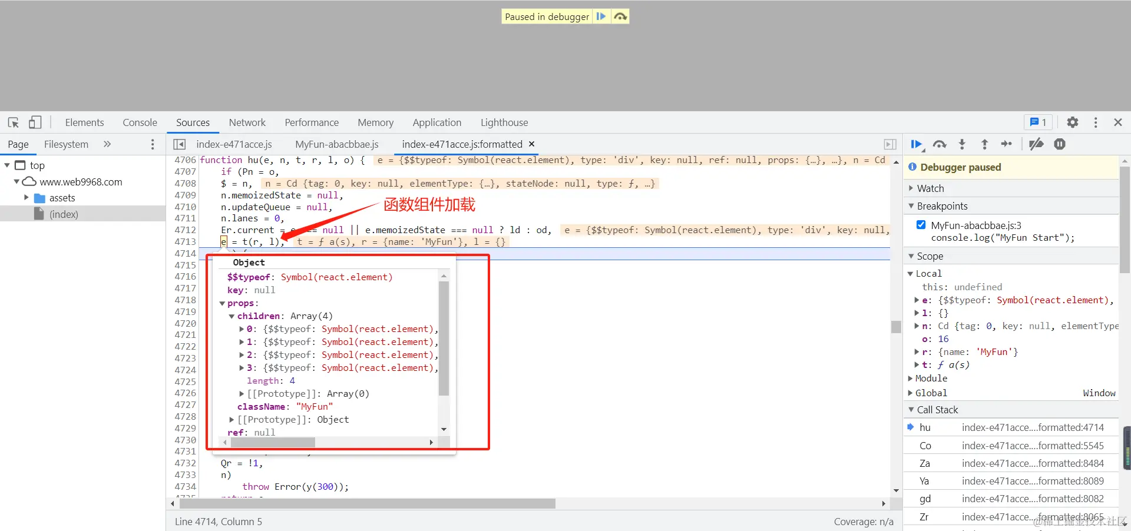Expand local variable e in Scope
The image size is (1131, 531).
917,300
